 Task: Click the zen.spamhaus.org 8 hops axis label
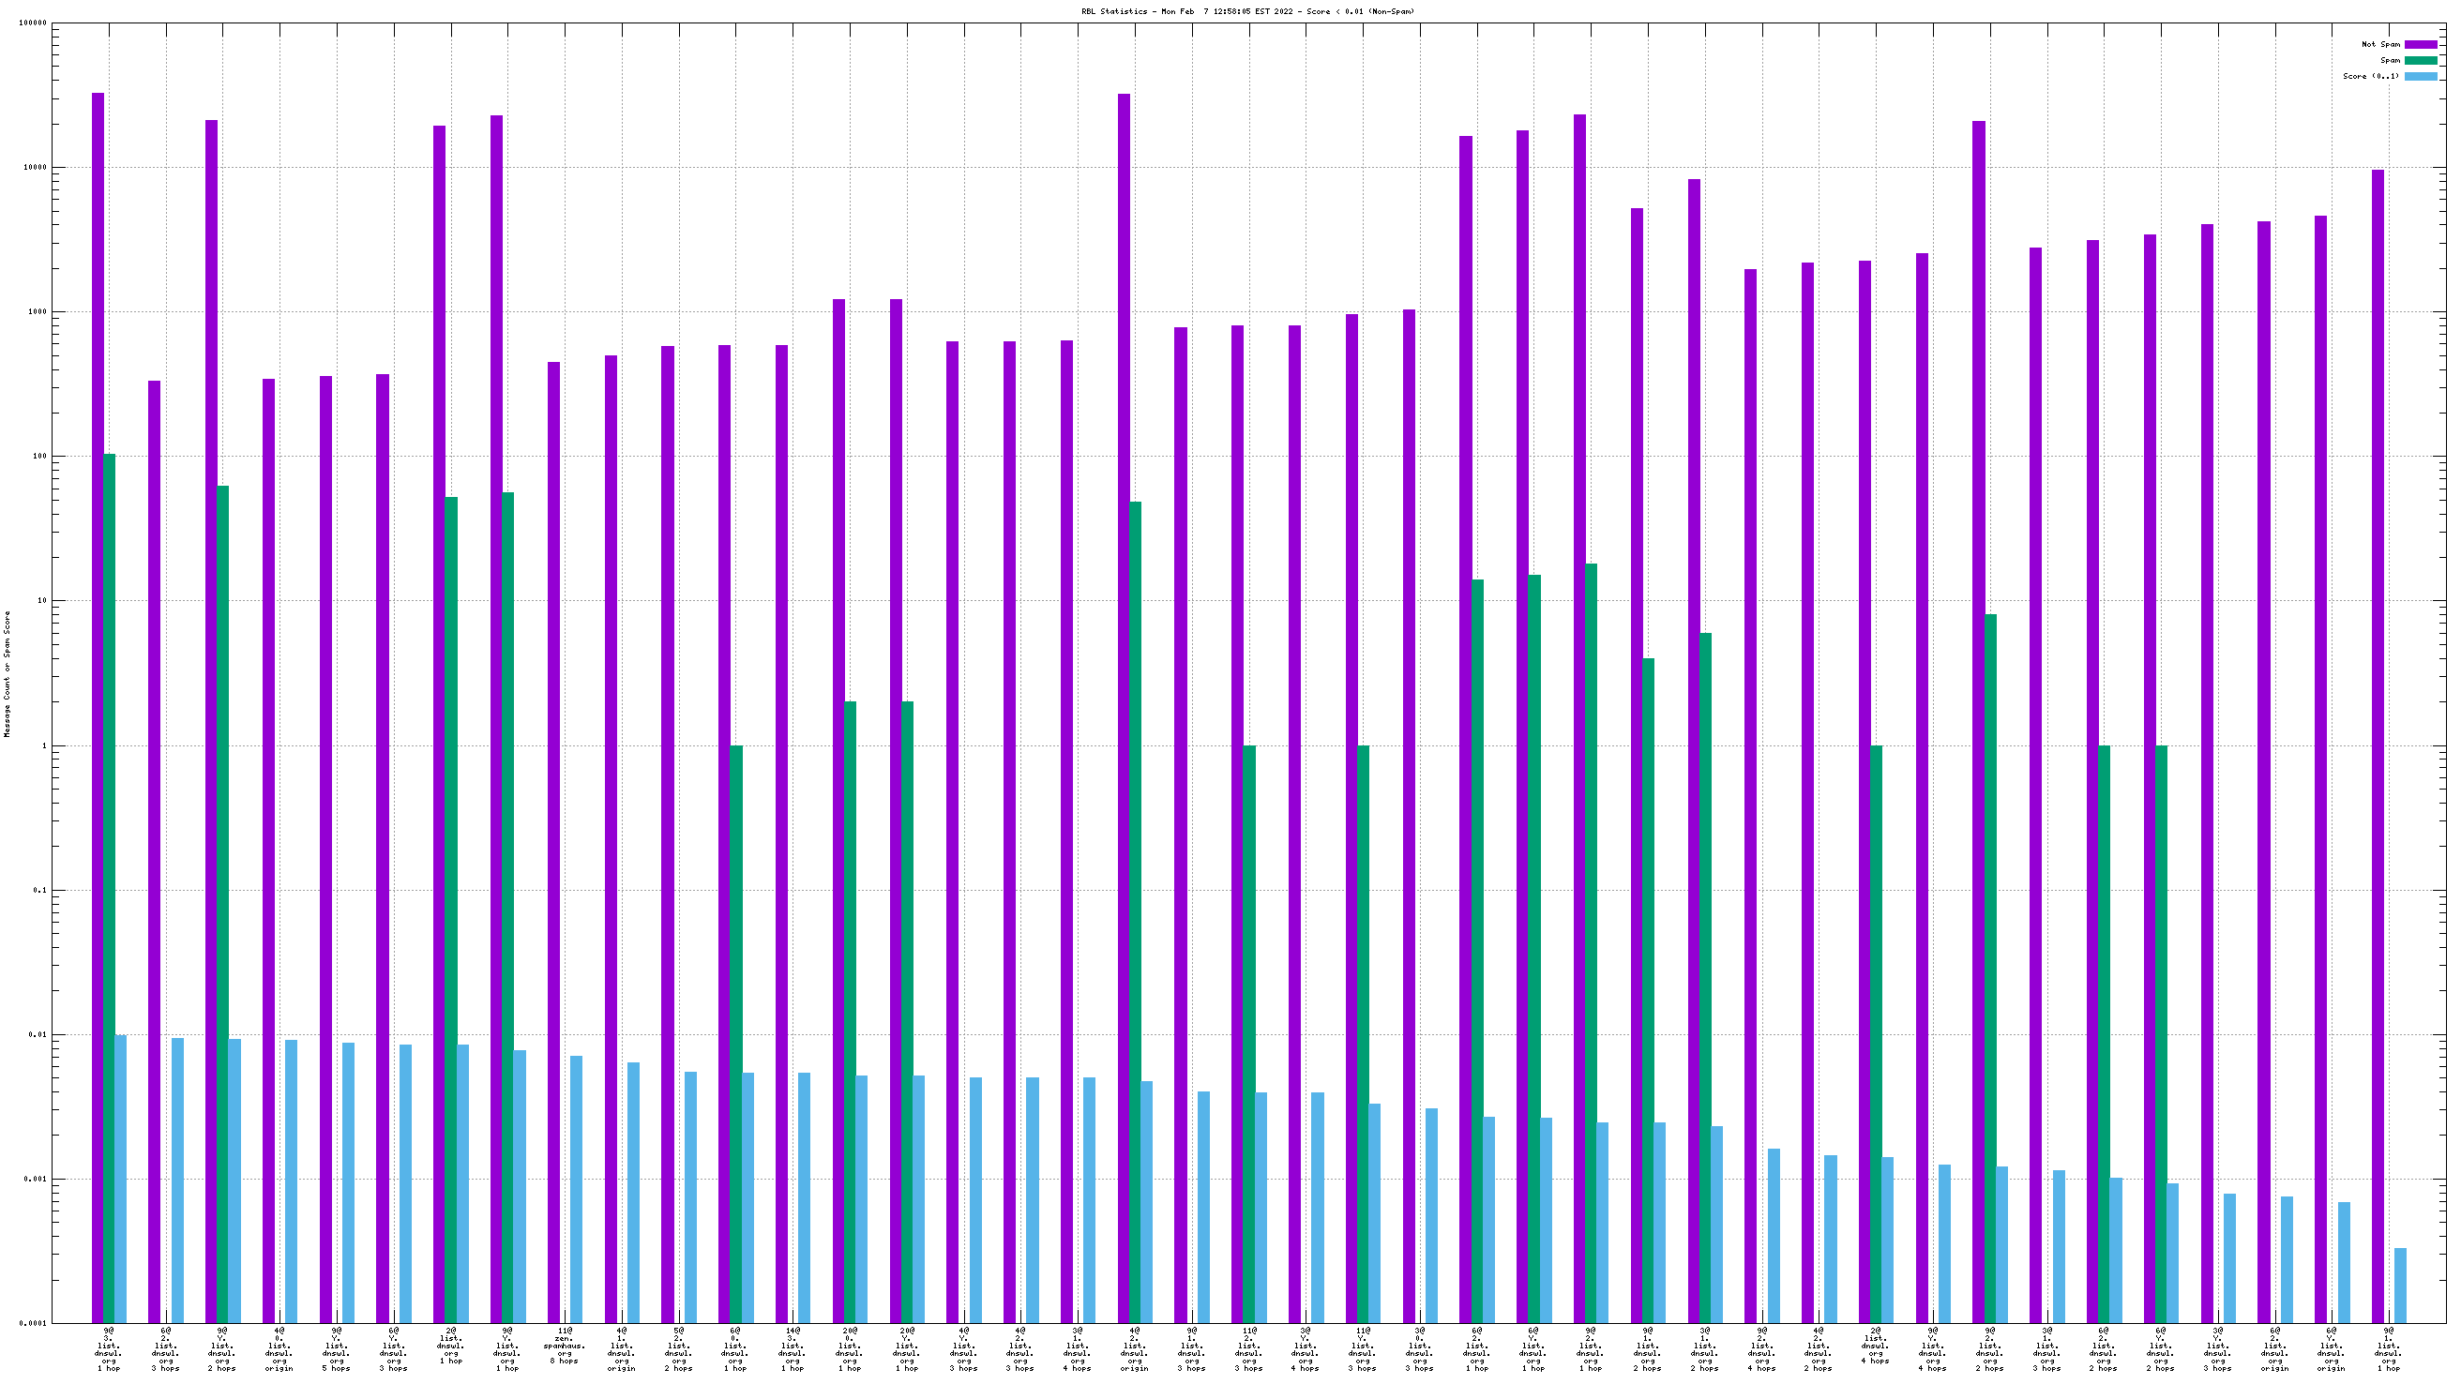click(x=564, y=1345)
